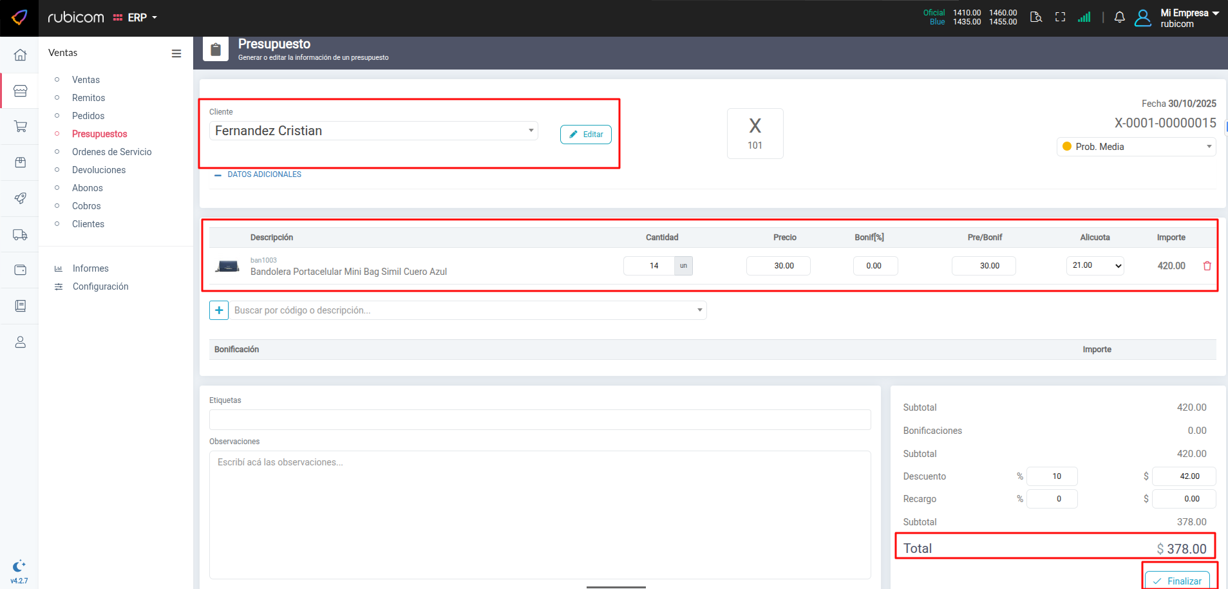Toggle fullscreen mode from the top bar
This screenshot has width=1228, height=589.
[x=1060, y=17]
